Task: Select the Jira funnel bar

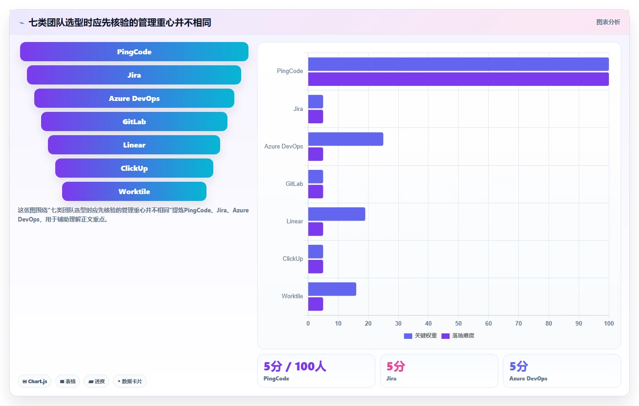Action: tap(134, 75)
